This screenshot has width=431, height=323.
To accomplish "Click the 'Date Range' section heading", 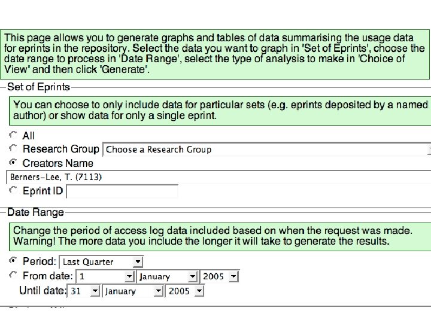I will [x=35, y=212].
